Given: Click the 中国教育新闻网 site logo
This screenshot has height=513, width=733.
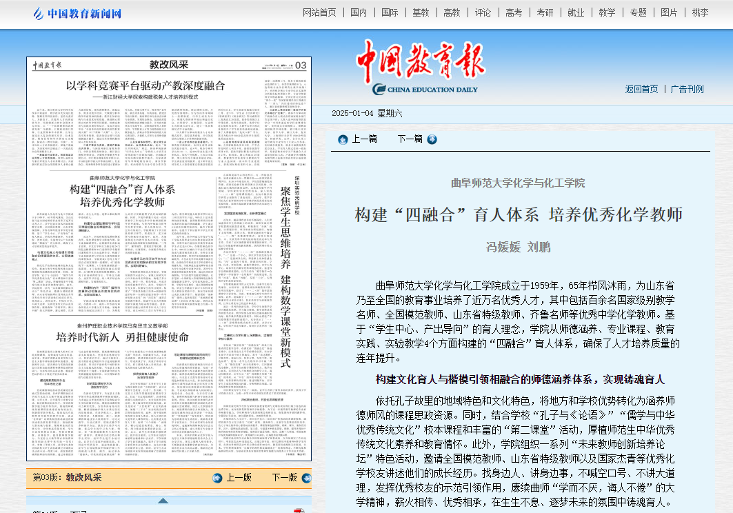Looking at the screenshot, I should point(77,13).
